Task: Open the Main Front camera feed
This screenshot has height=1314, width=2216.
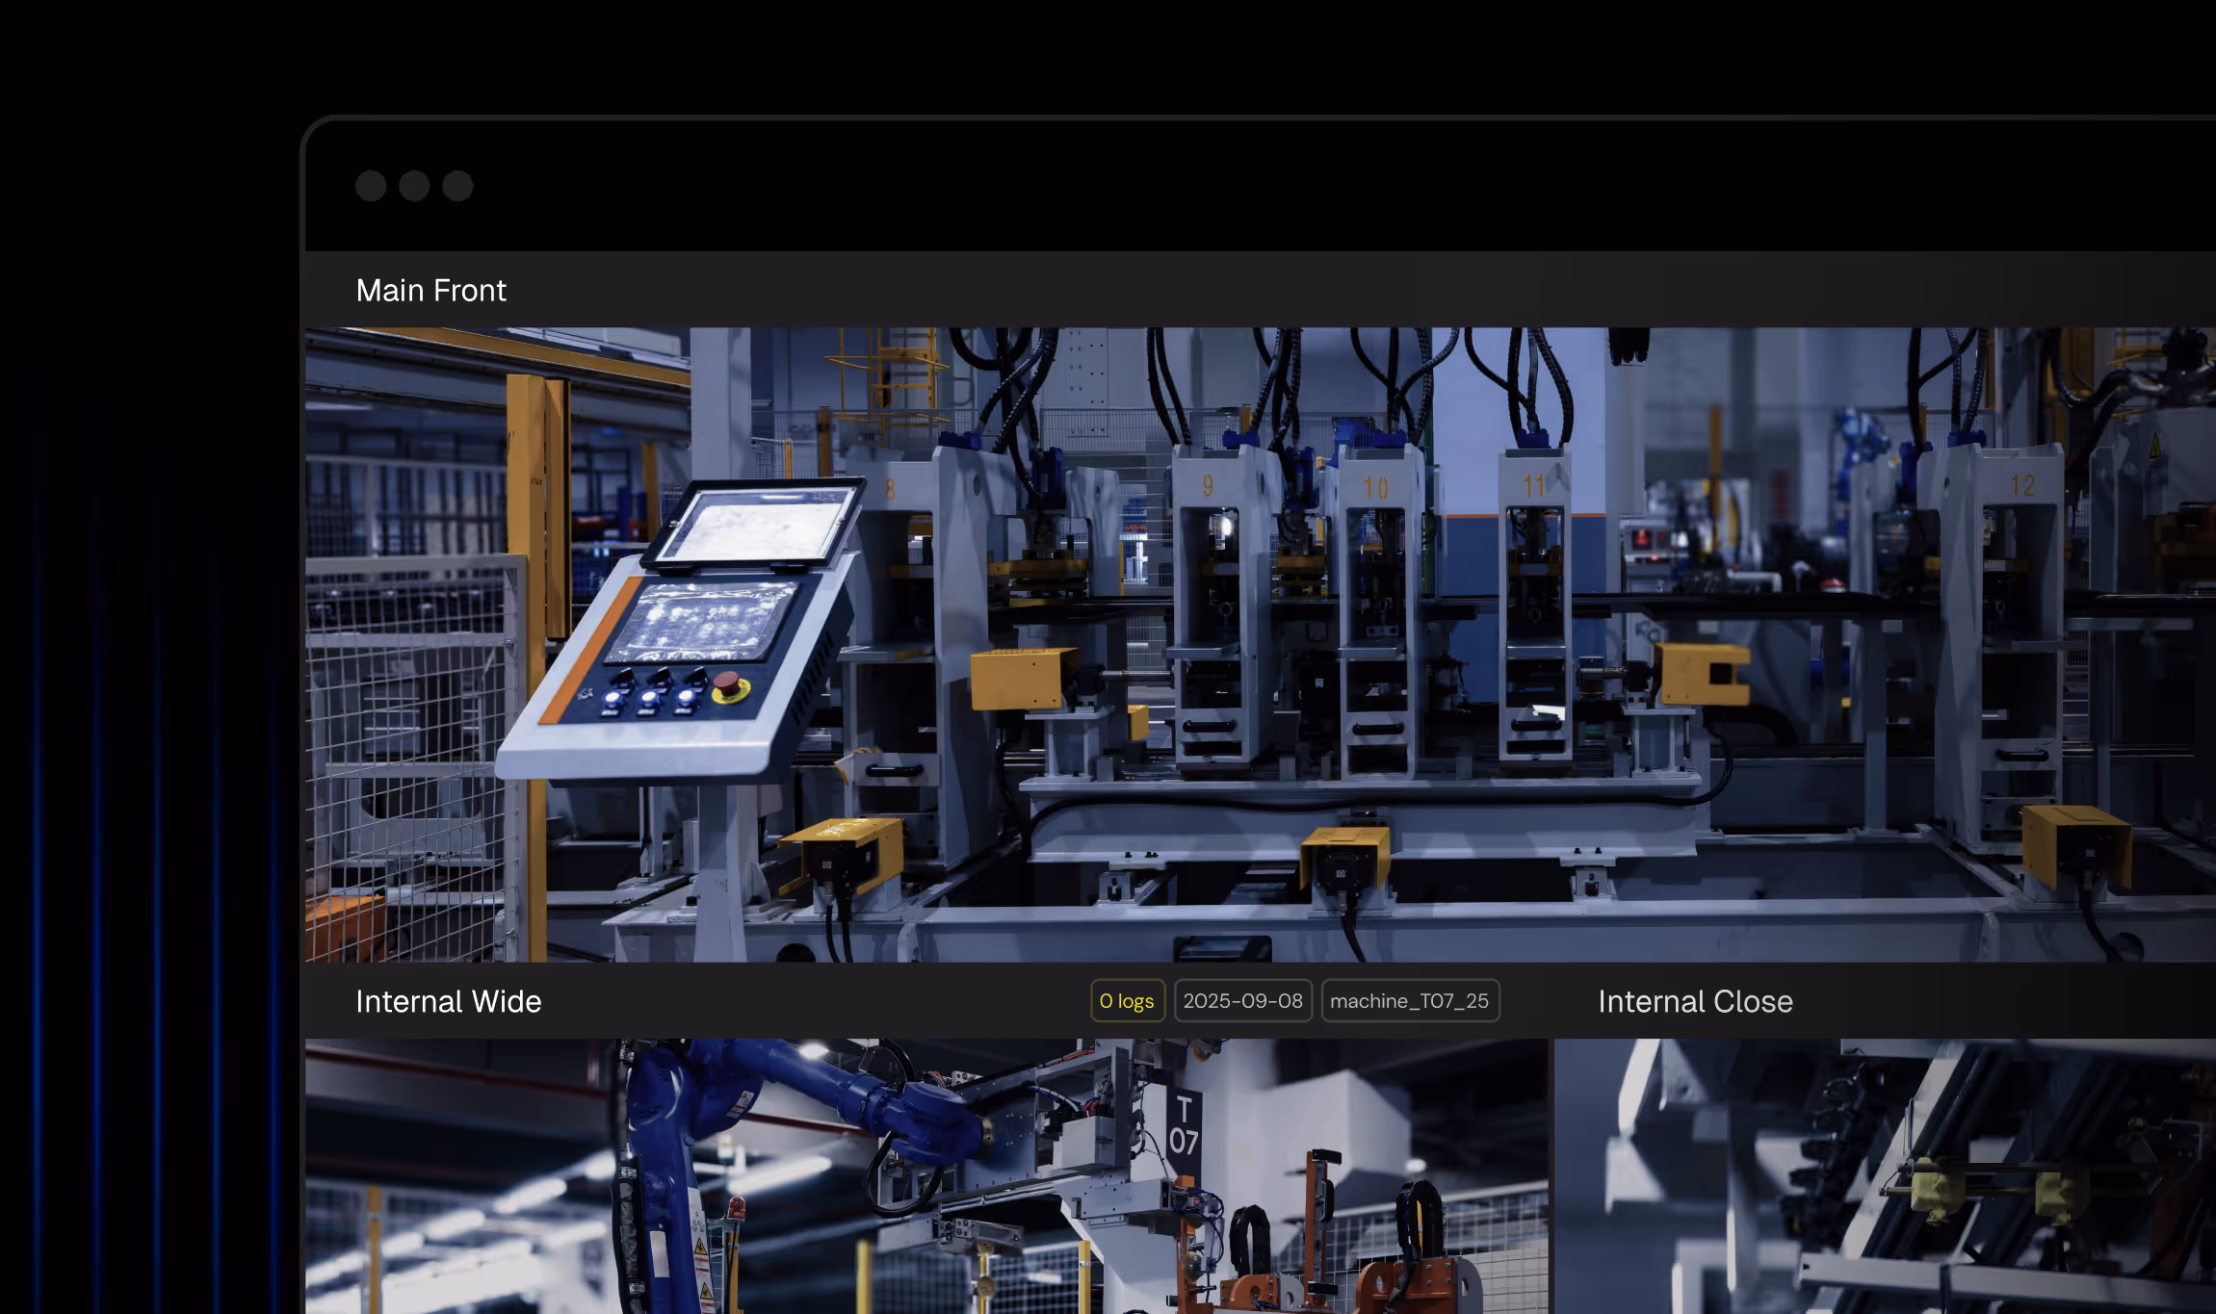Action: point(1260,645)
